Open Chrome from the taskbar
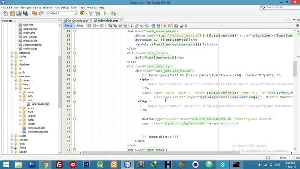This screenshot has height=169, width=300. click(45, 165)
